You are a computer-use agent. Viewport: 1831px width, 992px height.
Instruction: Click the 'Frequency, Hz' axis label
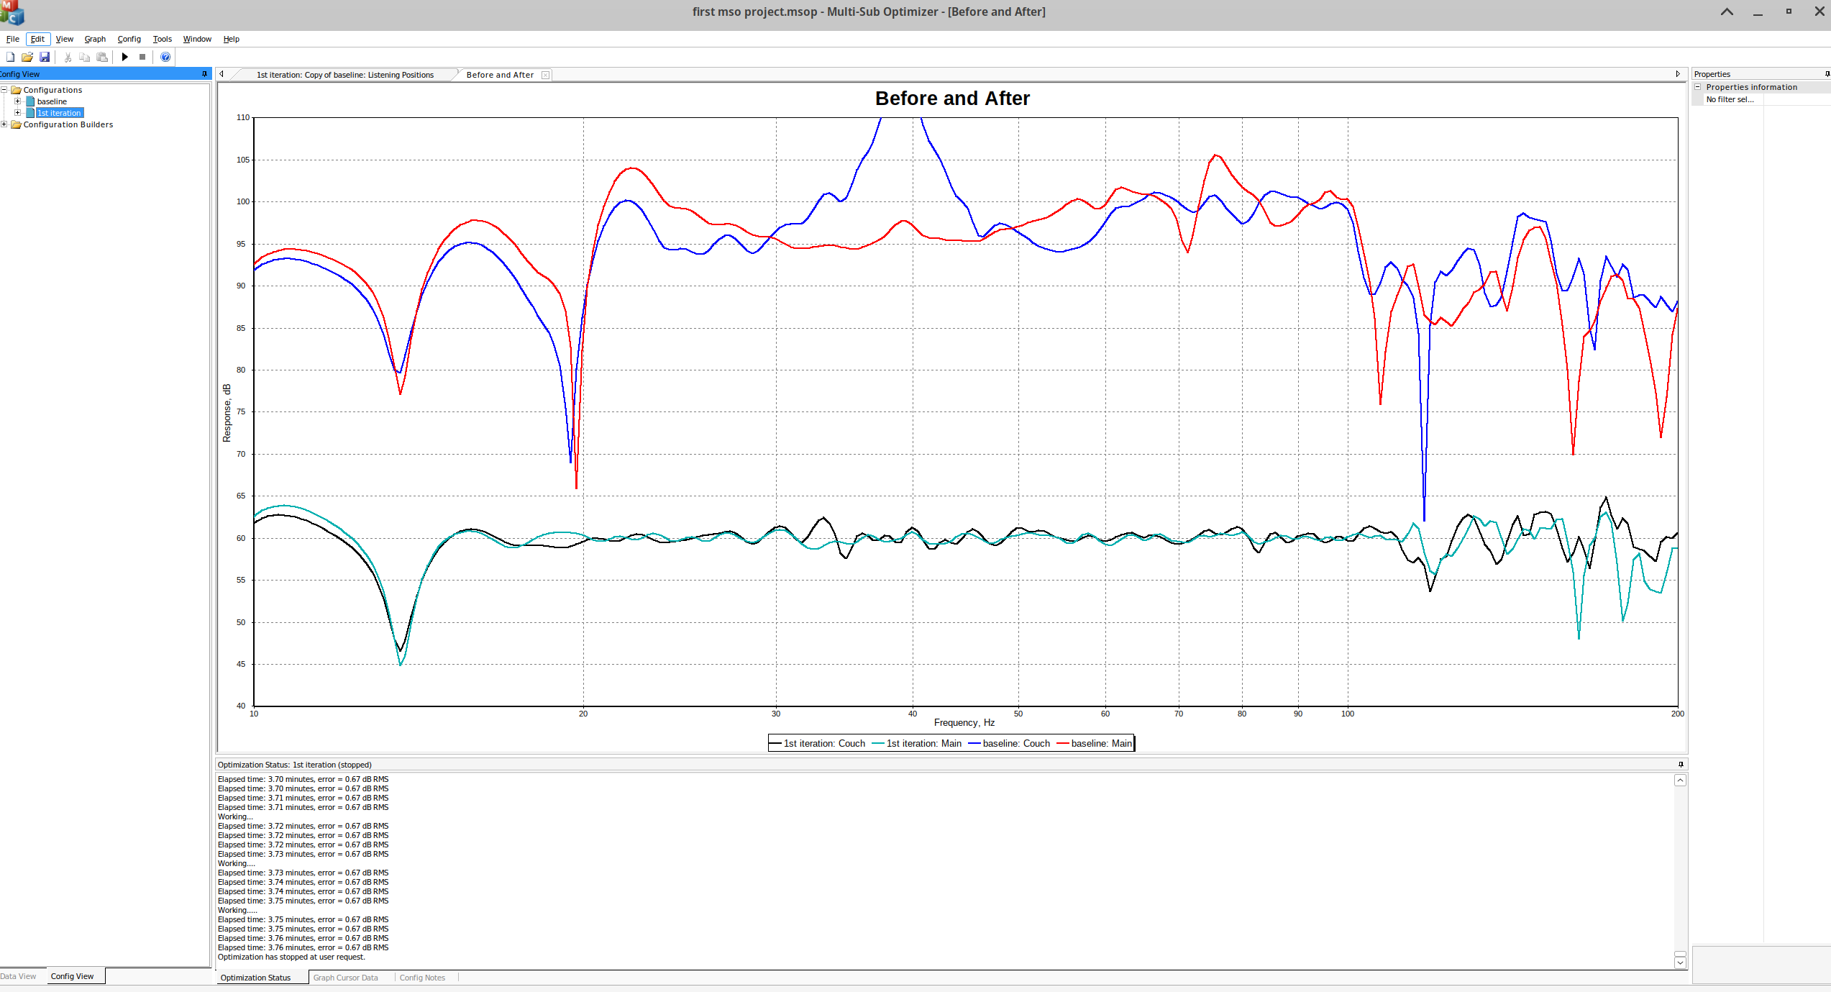pyautogui.click(x=964, y=722)
